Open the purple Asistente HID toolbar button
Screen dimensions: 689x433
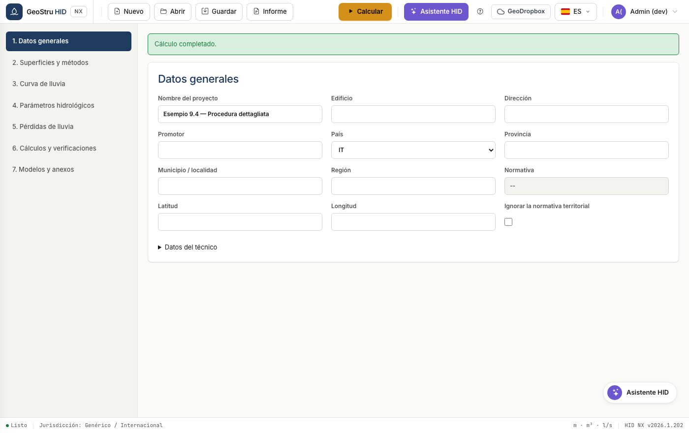[x=436, y=12]
